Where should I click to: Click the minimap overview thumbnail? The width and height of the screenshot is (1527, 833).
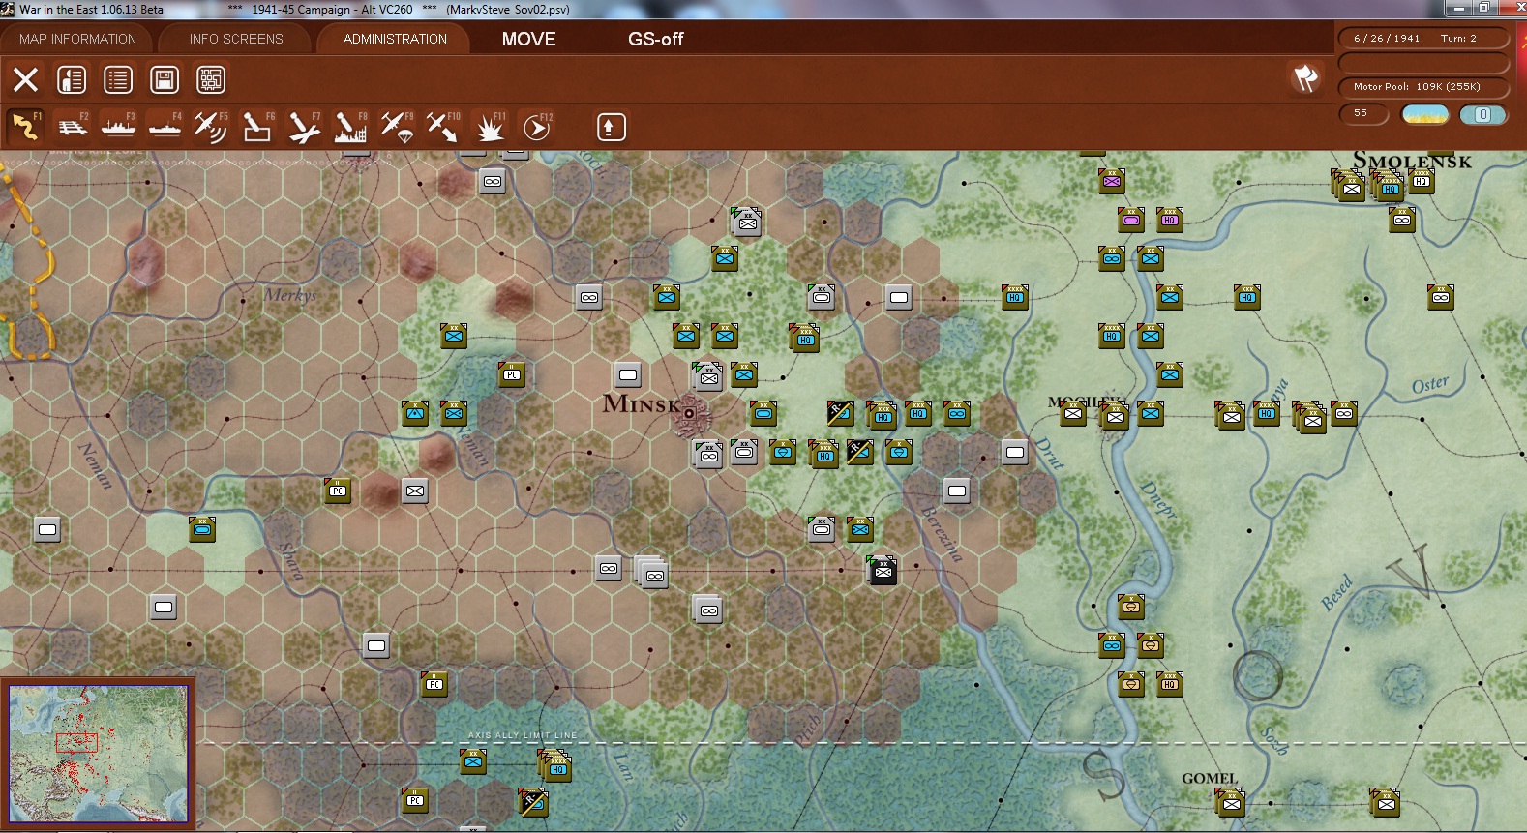pos(99,754)
